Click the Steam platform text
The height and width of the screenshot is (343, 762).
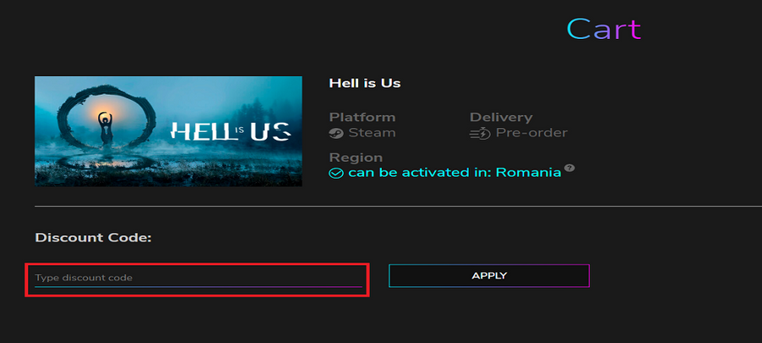point(372,133)
